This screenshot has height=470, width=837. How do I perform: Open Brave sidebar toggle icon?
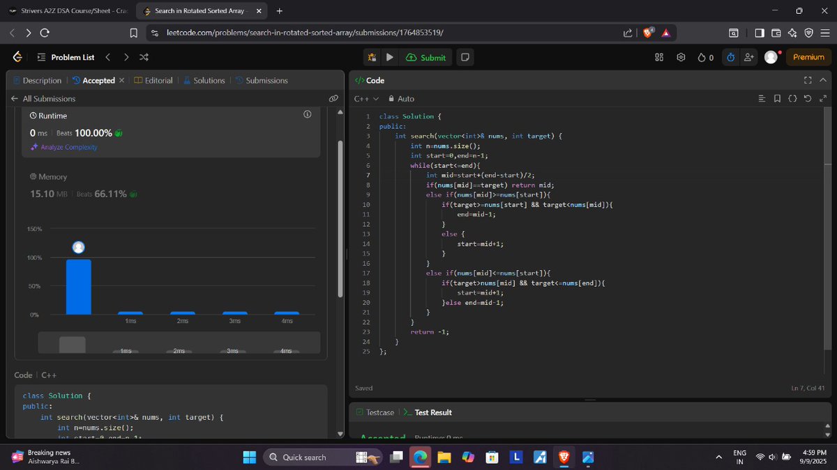[759, 33]
